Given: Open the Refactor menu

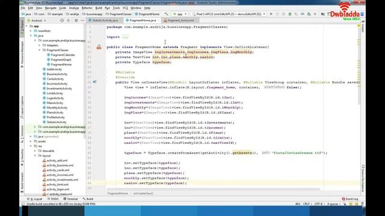Looking at the screenshot, I should [87, 8].
